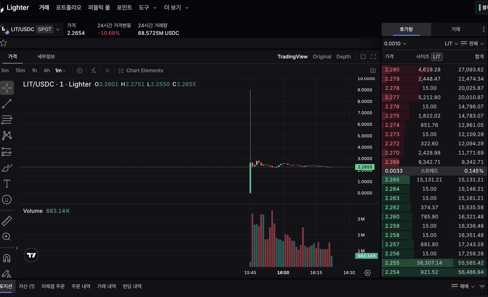The height and width of the screenshot is (297, 488).
Task: Select the XABCD pattern tool
Action: (x=7, y=135)
